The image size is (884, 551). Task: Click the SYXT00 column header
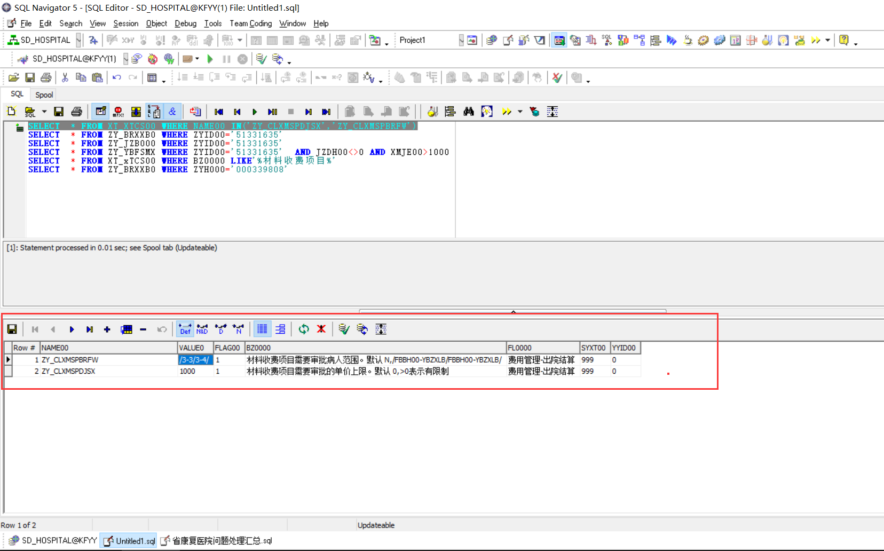[595, 348]
